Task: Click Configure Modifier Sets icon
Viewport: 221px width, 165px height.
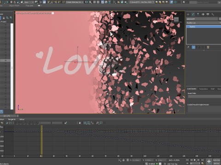Action: [x=208, y=47]
